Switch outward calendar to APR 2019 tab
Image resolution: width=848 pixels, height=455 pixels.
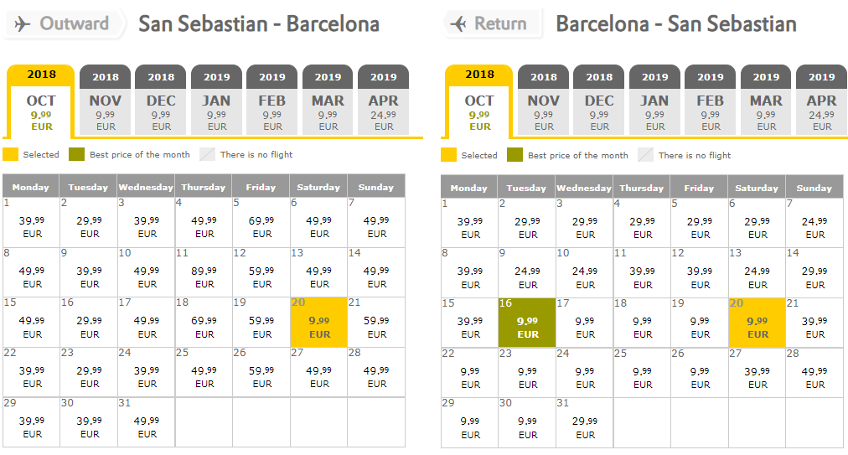384,100
